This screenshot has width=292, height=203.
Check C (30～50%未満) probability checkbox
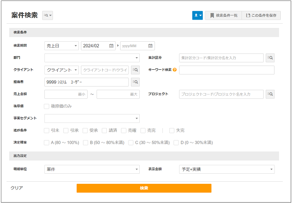coord(131,142)
